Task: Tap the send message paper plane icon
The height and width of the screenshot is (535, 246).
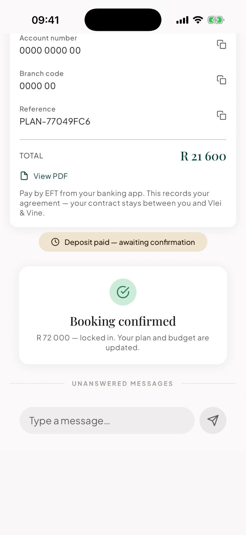Action: (213, 420)
